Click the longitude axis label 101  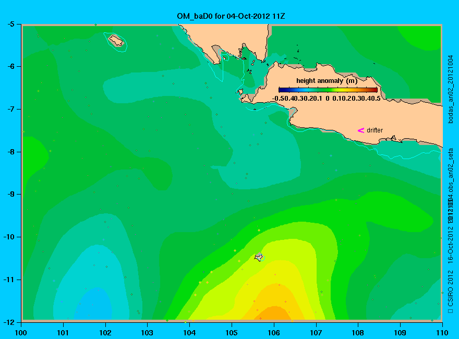63,333
